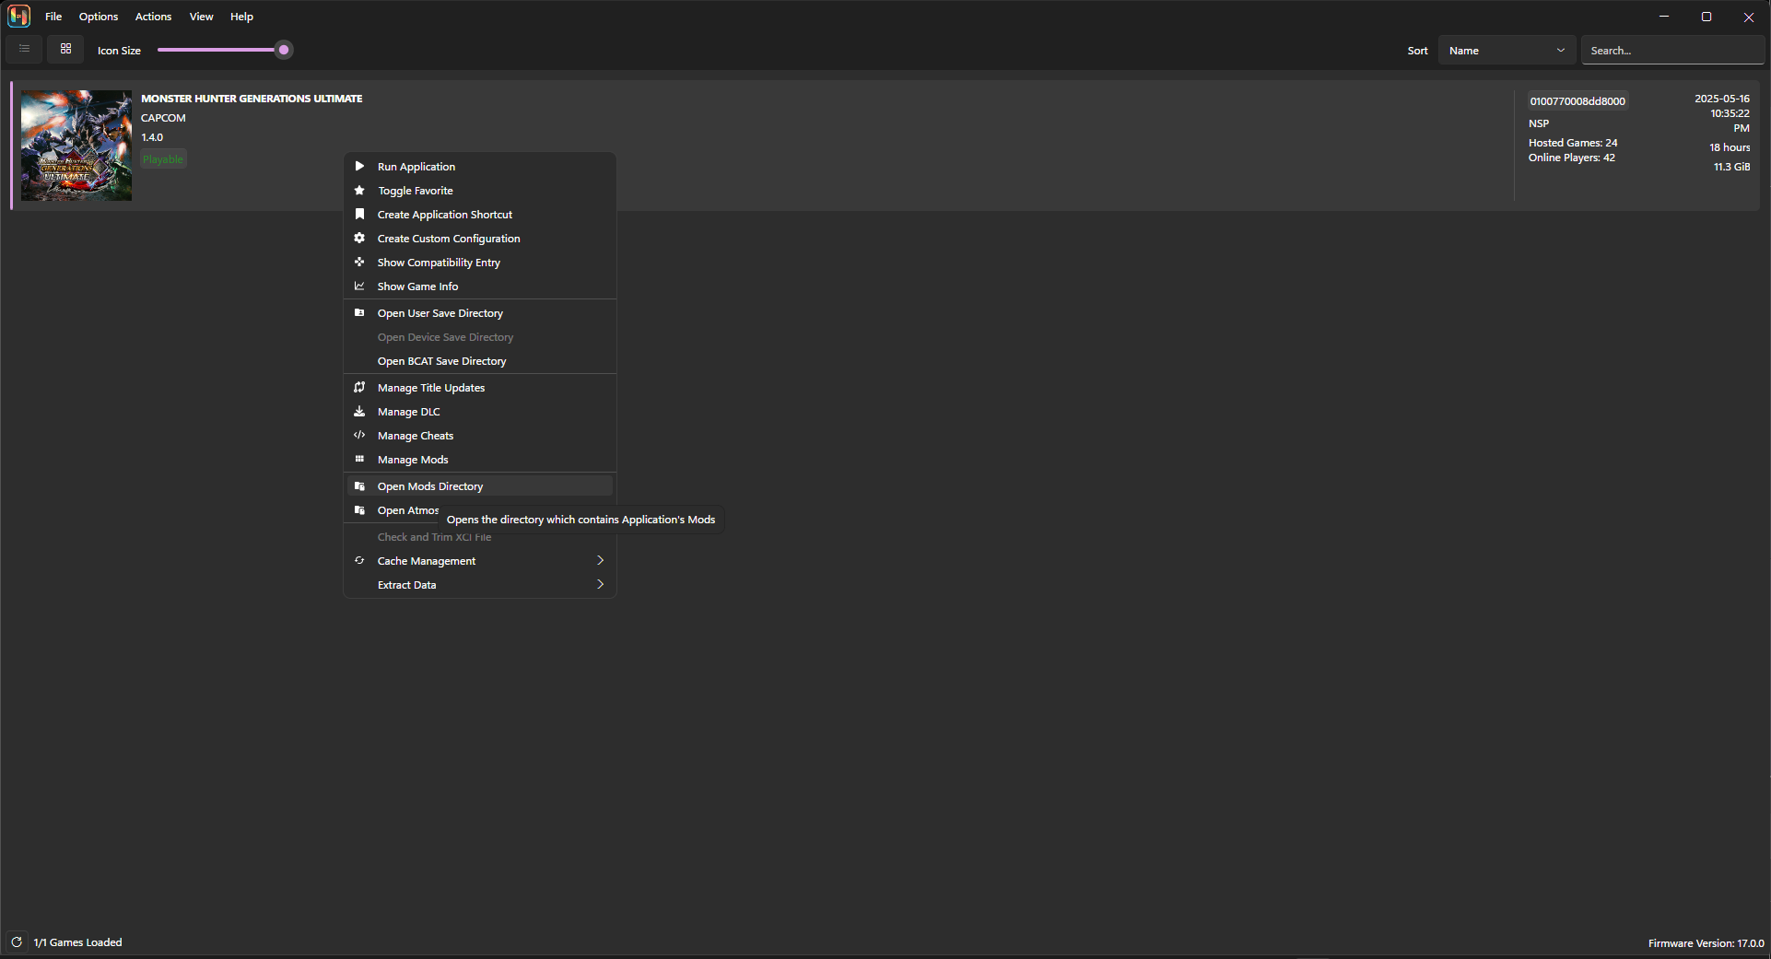Click the chart icon for Show Game Info
The image size is (1771, 959).
click(x=359, y=287)
